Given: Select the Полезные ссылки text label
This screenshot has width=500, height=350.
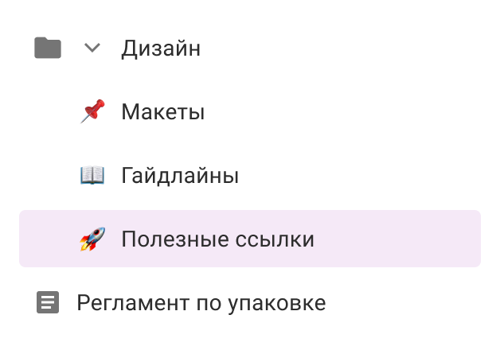Looking at the screenshot, I should click(217, 239).
